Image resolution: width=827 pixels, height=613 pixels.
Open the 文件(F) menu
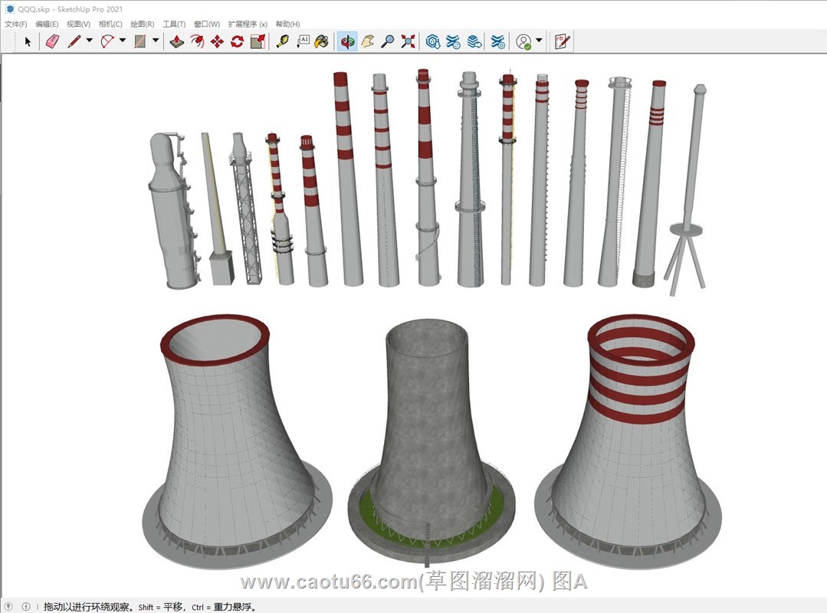15,24
